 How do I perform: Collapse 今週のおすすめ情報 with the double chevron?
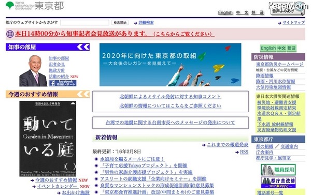(x=83, y=94)
